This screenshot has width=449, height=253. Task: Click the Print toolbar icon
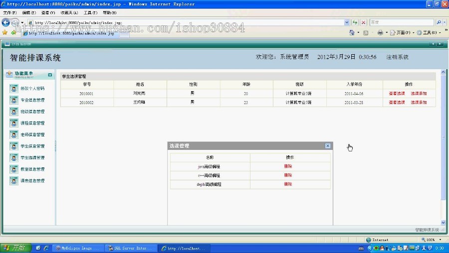(x=380, y=32)
